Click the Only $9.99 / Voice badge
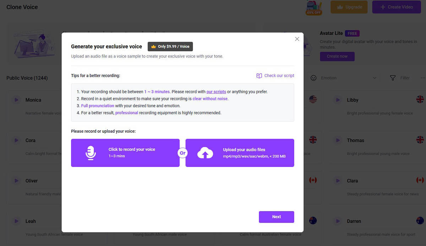 170,46
